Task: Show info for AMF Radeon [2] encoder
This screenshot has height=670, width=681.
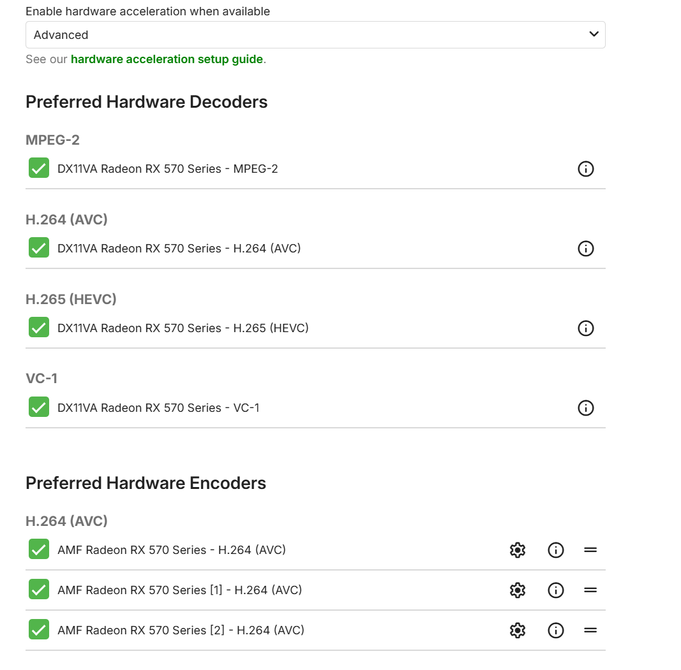Action: pos(556,630)
